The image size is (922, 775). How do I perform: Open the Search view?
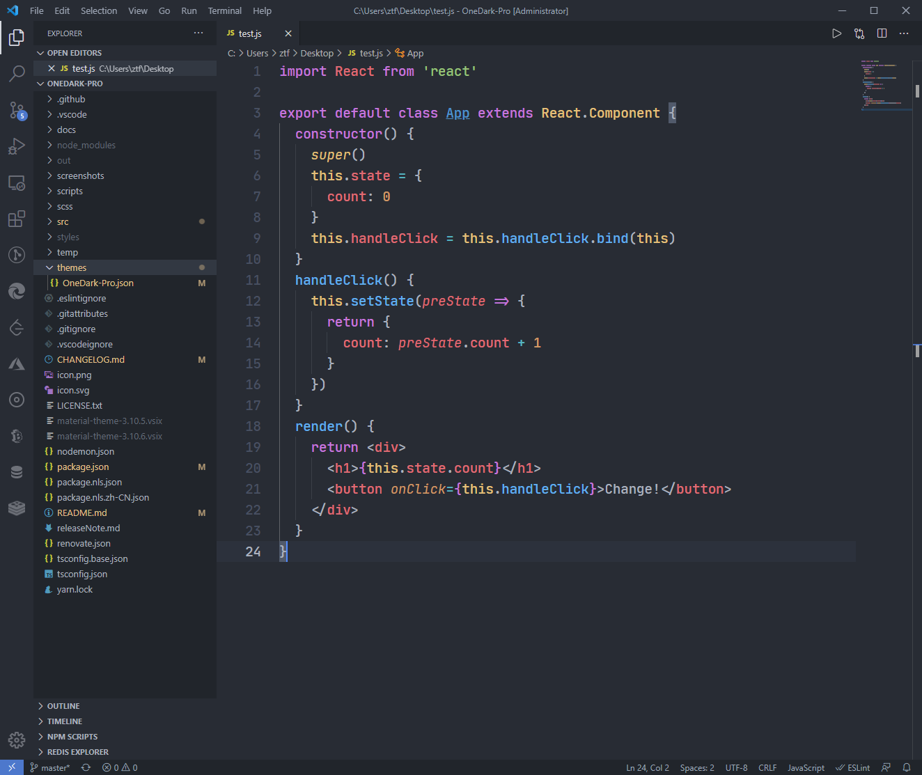[16, 74]
